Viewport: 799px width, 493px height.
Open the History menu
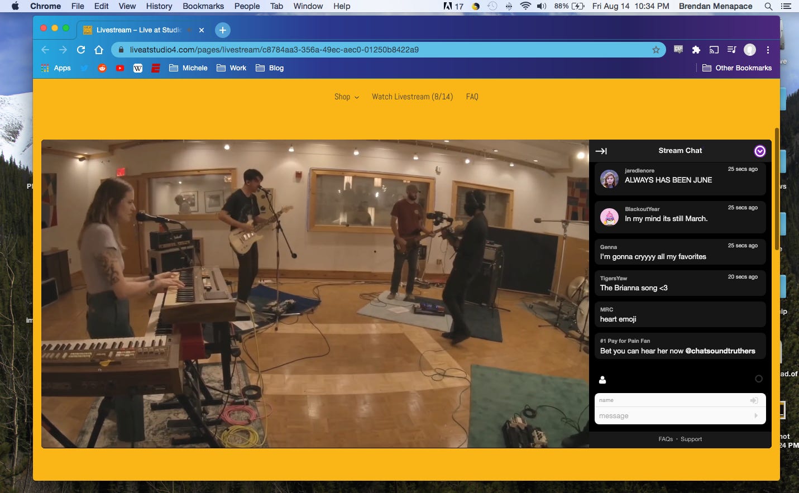pyautogui.click(x=159, y=6)
